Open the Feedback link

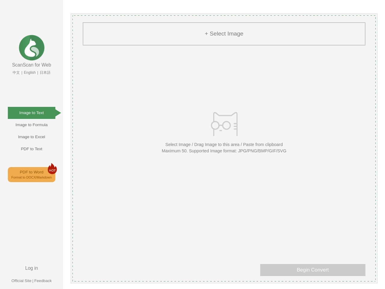43,281
